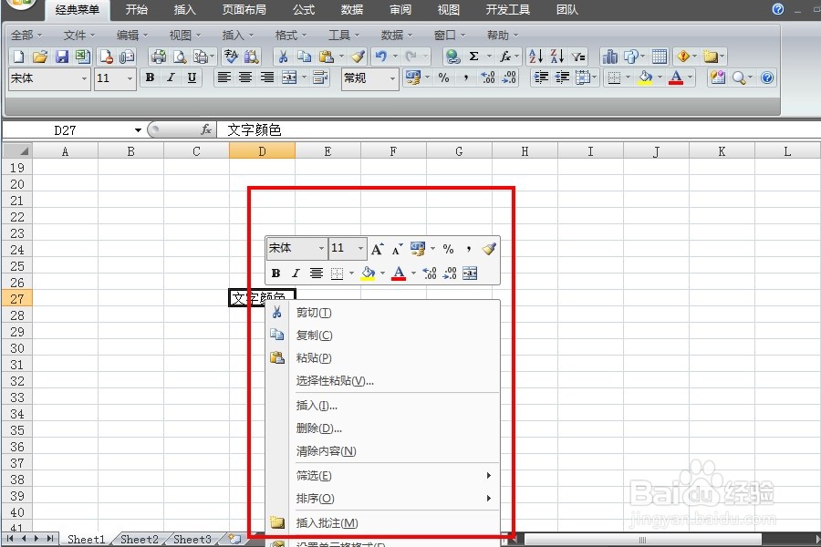Increase decimal places in the main toolbar
The image size is (821, 547).
point(487,78)
